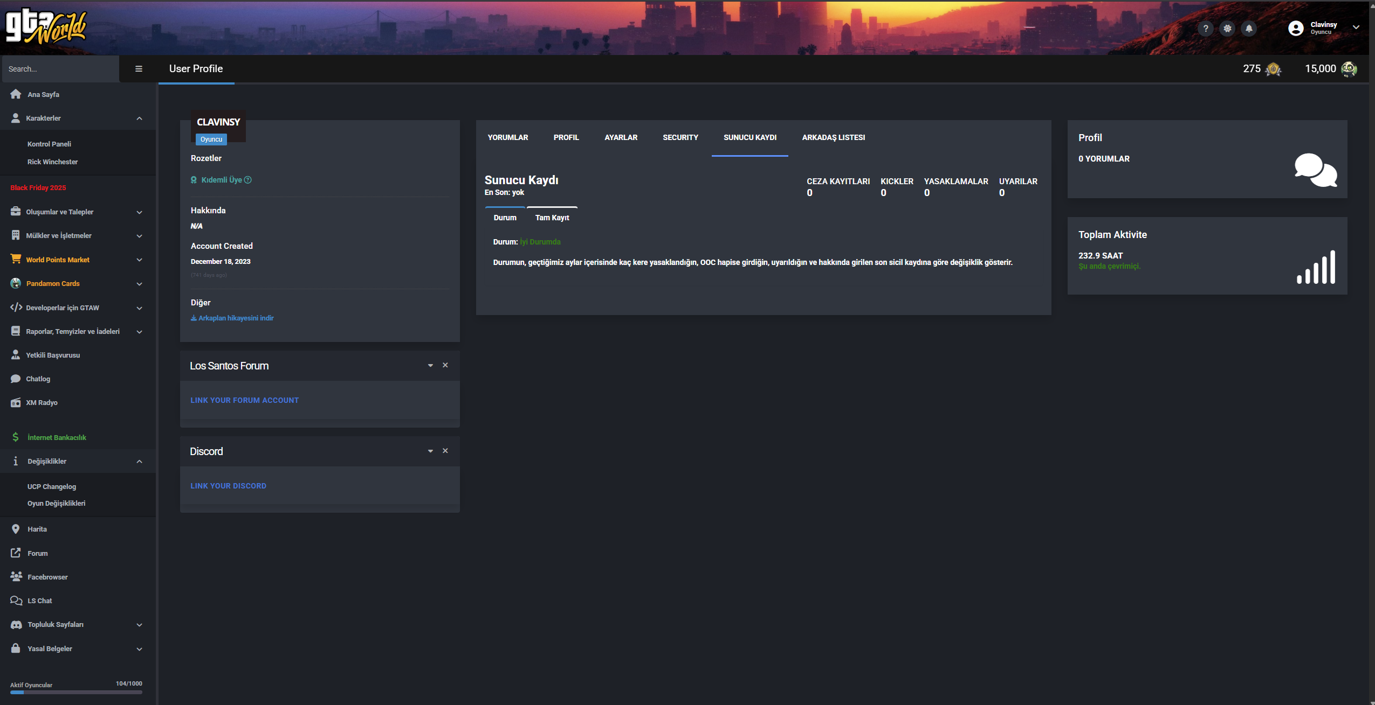This screenshot has height=705, width=1375.
Task: Click Link Your Forum Account
Action: [244, 400]
